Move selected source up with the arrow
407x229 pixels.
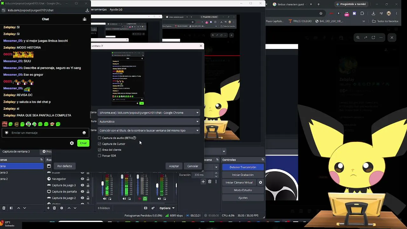click(x=69, y=208)
